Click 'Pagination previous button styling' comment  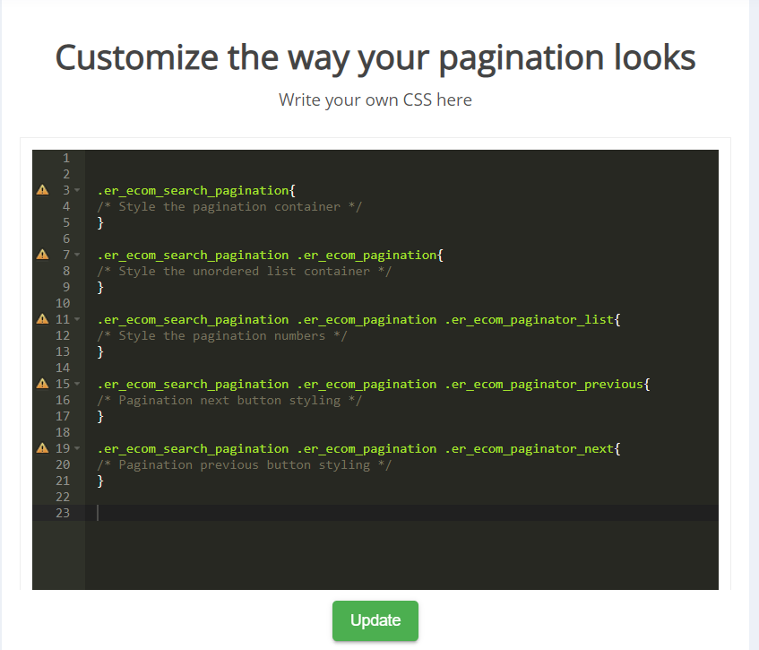245,465
